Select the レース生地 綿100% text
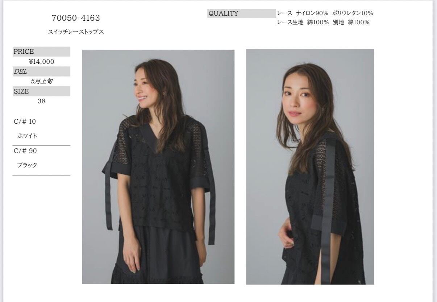Viewport: 437px width, 302px height. point(303,22)
